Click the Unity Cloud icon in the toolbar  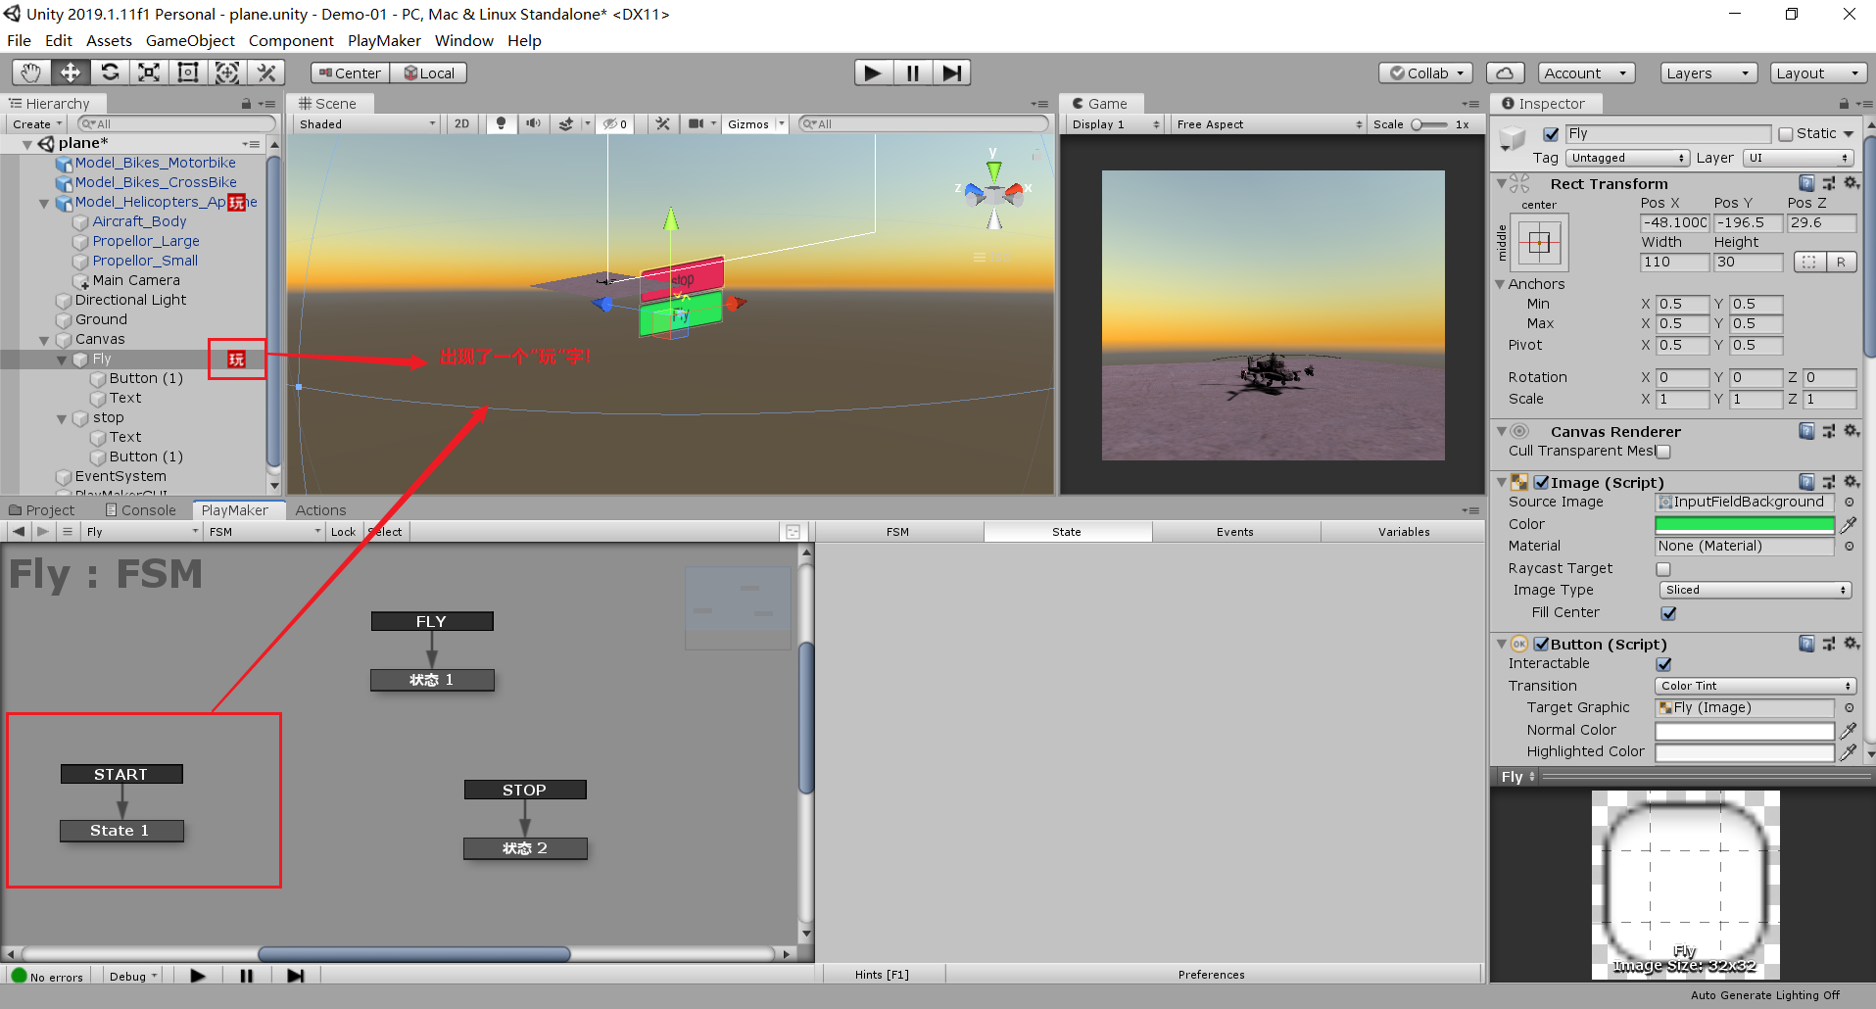(1506, 72)
